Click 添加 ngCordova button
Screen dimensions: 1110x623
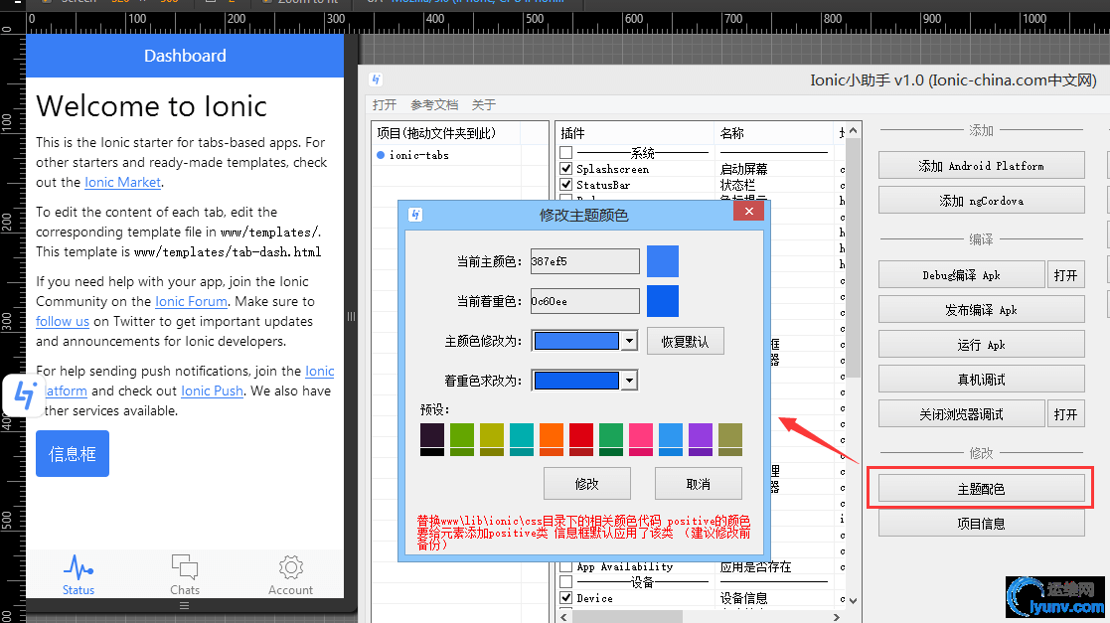pos(981,201)
